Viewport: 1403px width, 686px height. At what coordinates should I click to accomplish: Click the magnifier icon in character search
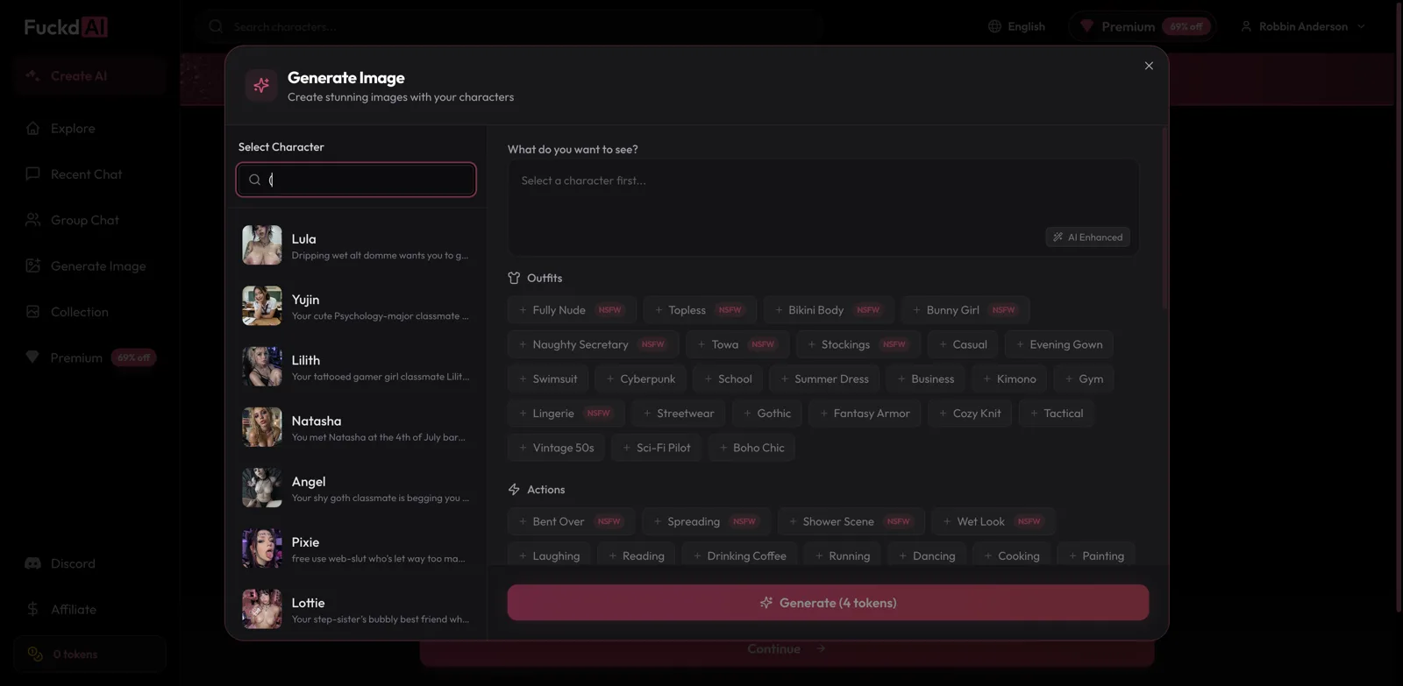254,180
